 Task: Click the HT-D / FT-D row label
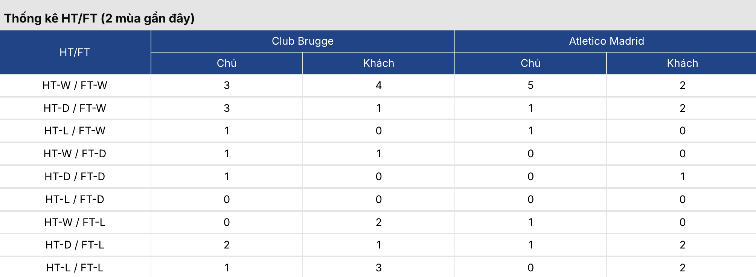click(x=75, y=176)
